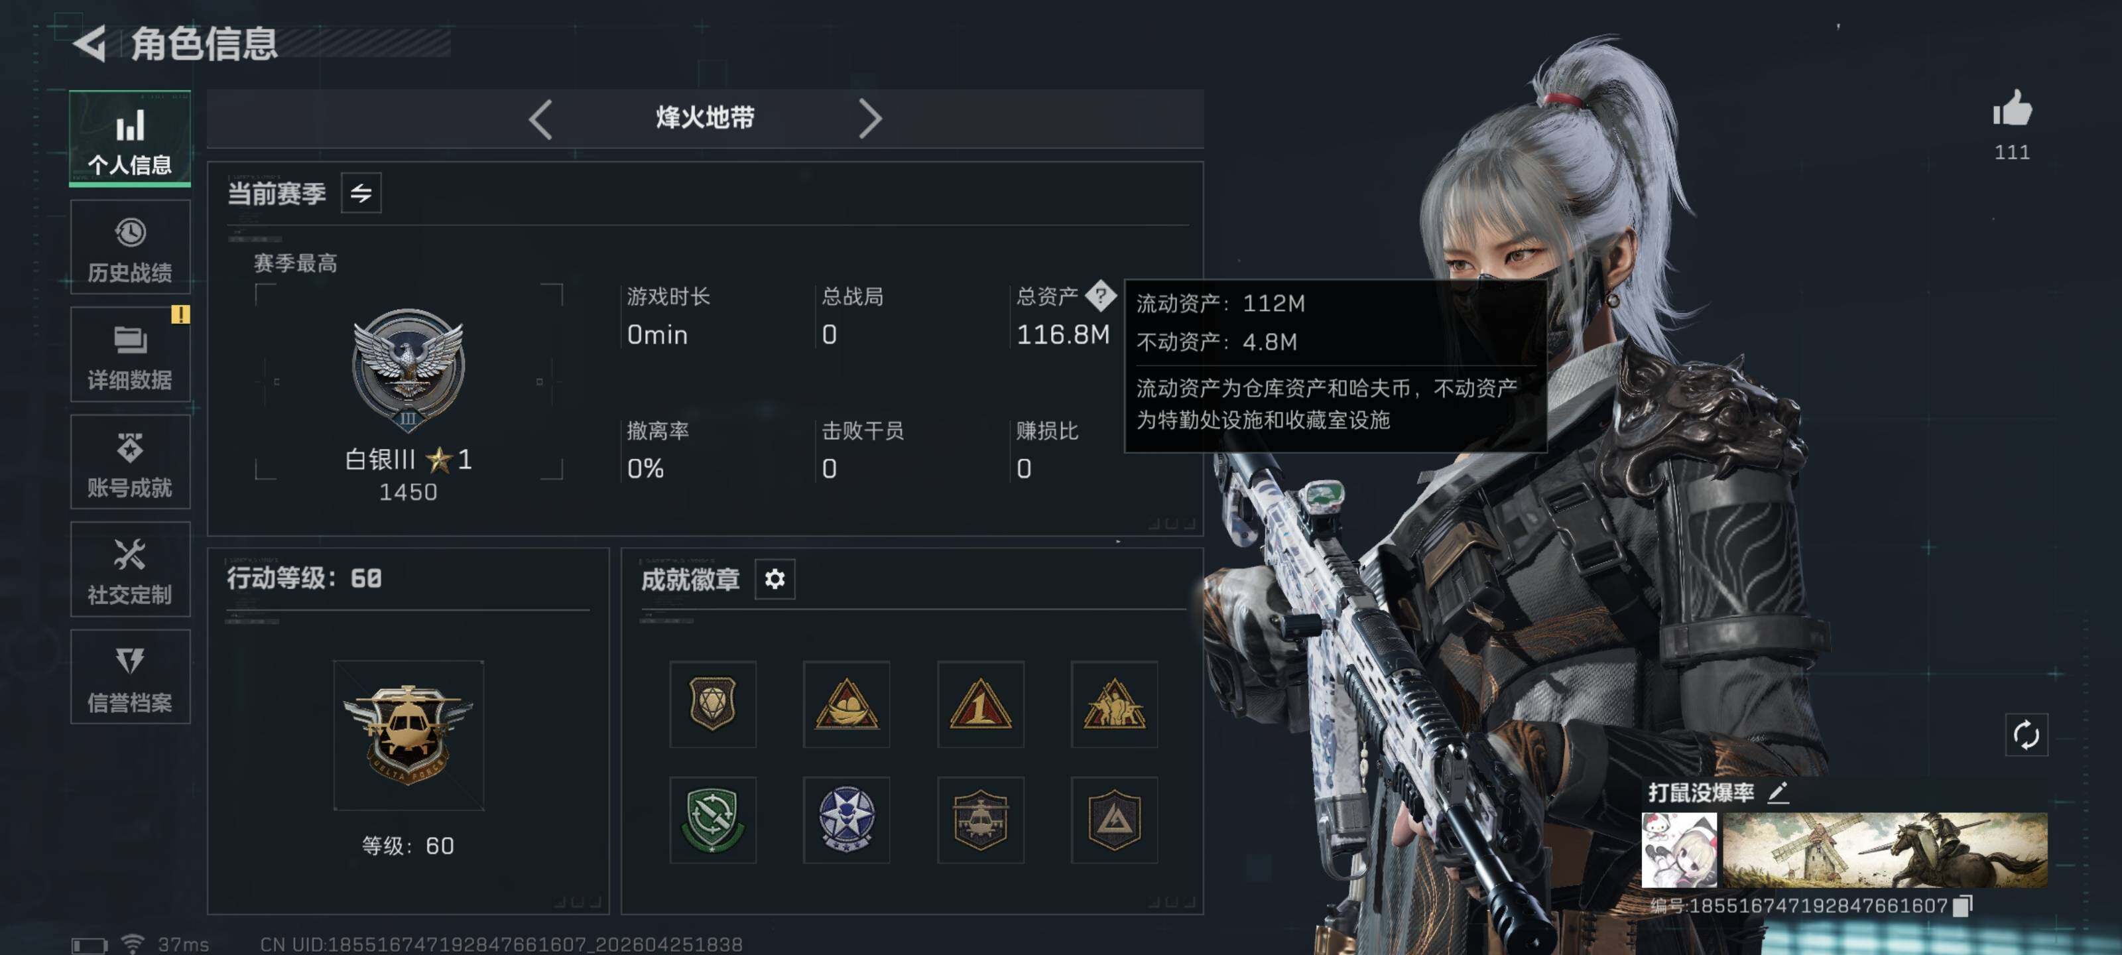Click the red number 1 achievement badge
Screen dimensions: 2122x955
(x=980, y=704)
